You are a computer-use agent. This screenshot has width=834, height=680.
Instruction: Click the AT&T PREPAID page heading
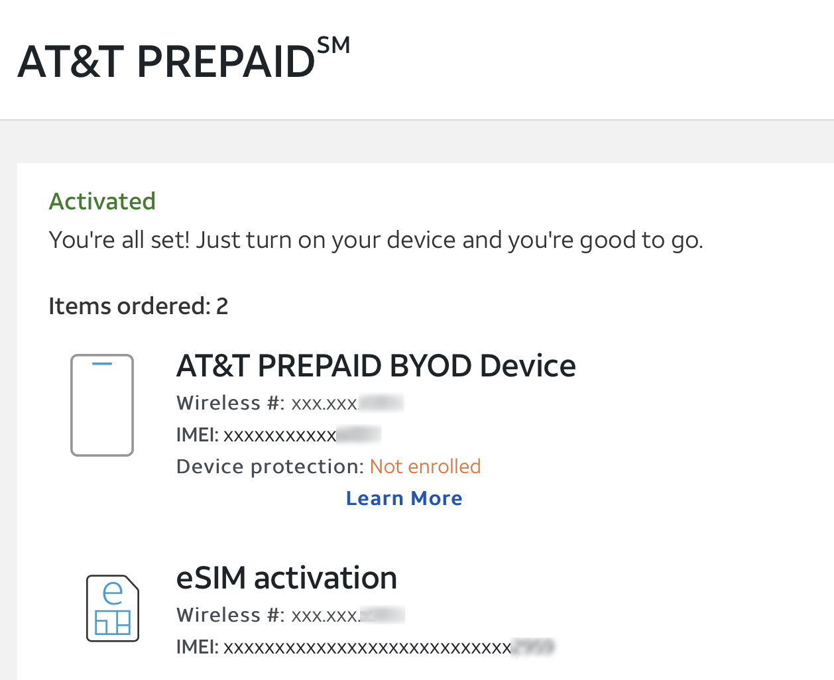166,62
